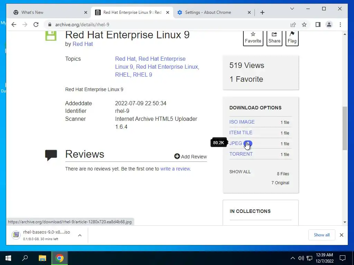Open the Red Hat Enterprise Linux 9 topic link
Viewport: 354px width, 265px height.
tap(150, 63)
